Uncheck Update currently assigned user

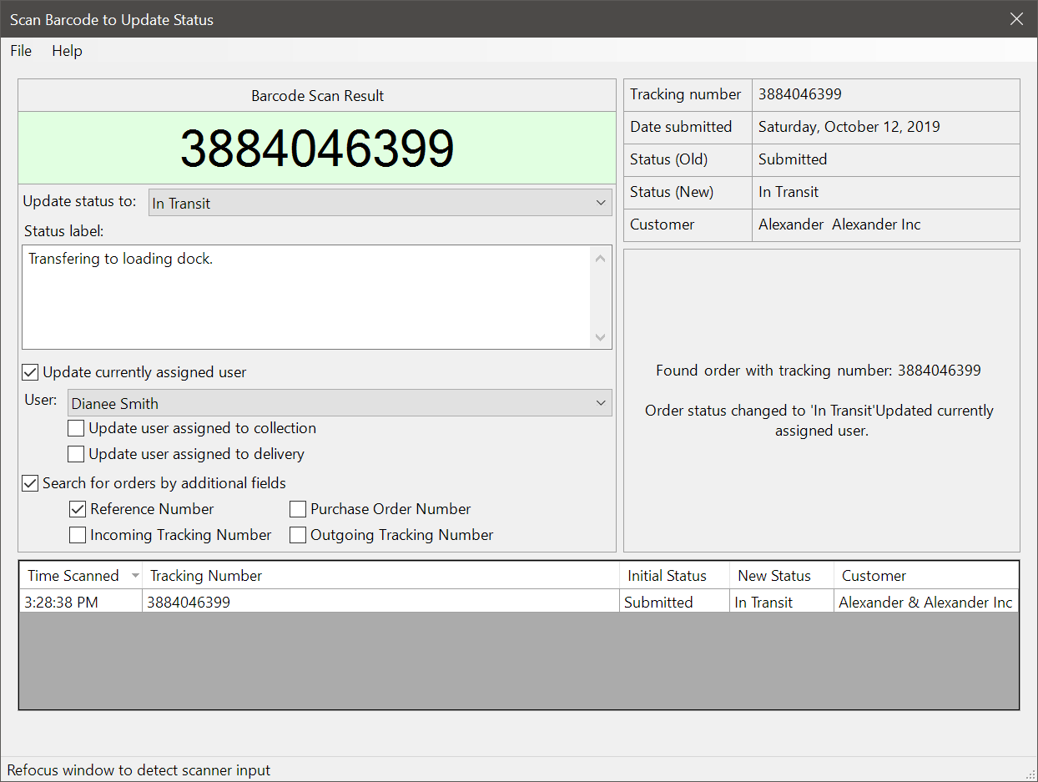pyautogui.click(x=30, y=372)
